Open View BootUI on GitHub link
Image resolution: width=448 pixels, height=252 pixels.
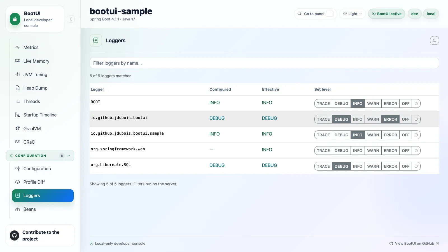pos(414,244)
